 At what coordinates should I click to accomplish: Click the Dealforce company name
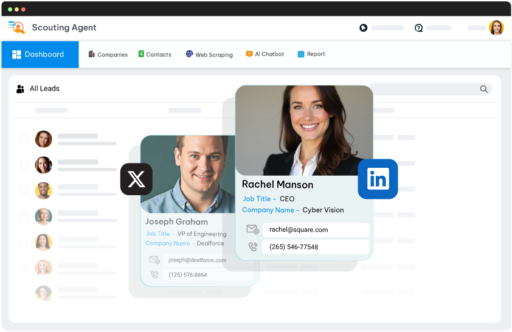pyautogui.click(x=210, y=244)
